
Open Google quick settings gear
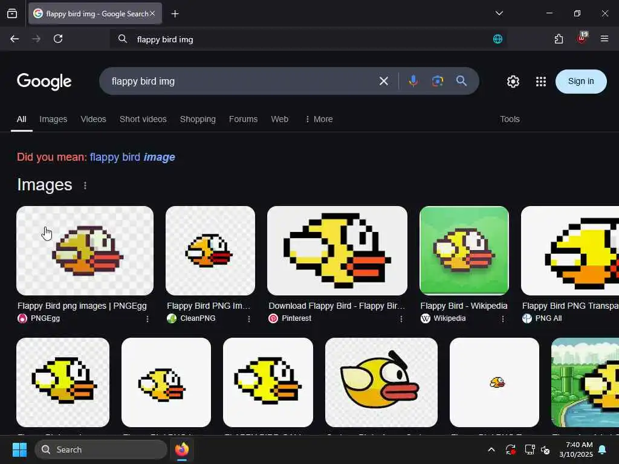coord(513,82)
